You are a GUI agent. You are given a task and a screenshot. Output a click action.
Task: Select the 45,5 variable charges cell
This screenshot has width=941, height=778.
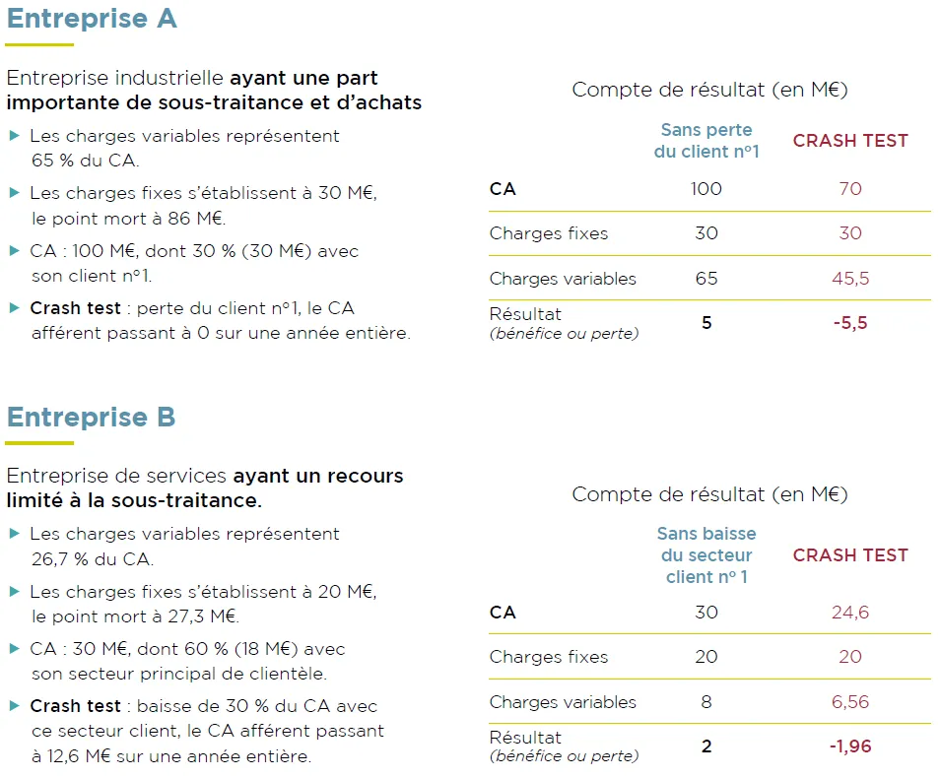click(x=849, y=279)
